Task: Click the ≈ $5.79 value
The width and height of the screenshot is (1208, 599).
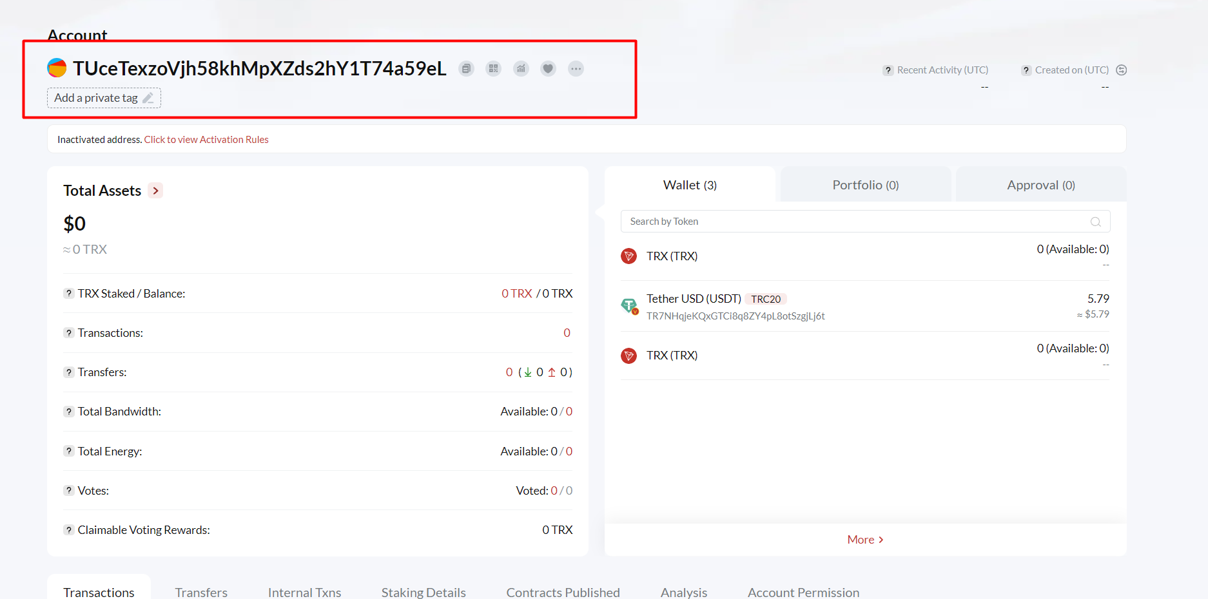Action: (x=1093, y=314)
